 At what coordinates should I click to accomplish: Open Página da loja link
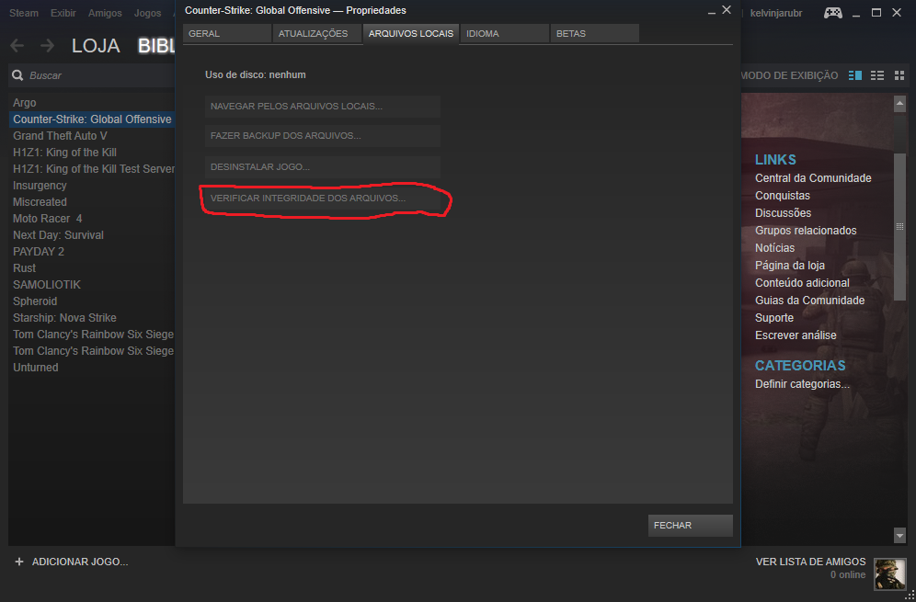(790, 266)
